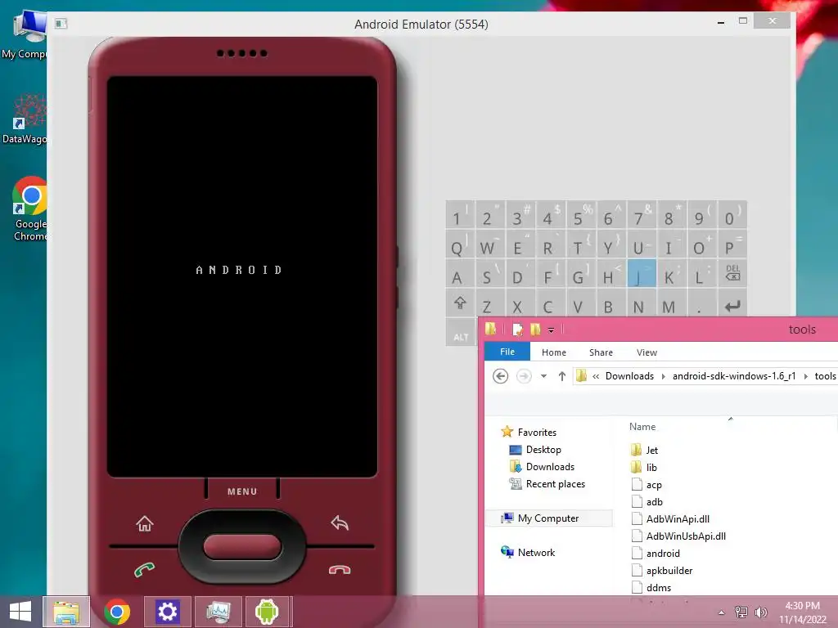Image resolution: width=838 pixels, height=628 pixels.
Task: Click the DEL backspace key on emulator keyboard
Action: [x=732, y=273]
